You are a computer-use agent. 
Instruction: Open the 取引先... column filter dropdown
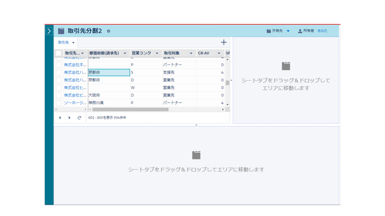pyautogui.click(x=82, y=53)
